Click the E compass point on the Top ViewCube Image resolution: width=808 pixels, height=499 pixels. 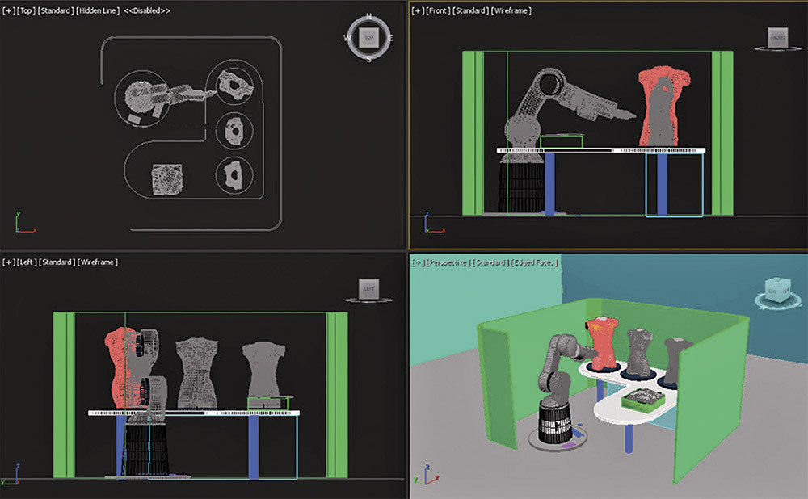389,38
